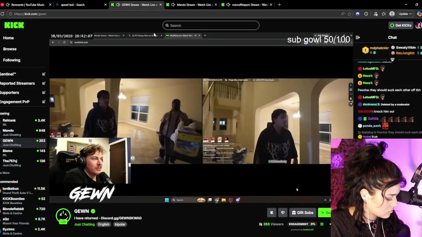Click the green engagement chart icon

pos(322,224)
